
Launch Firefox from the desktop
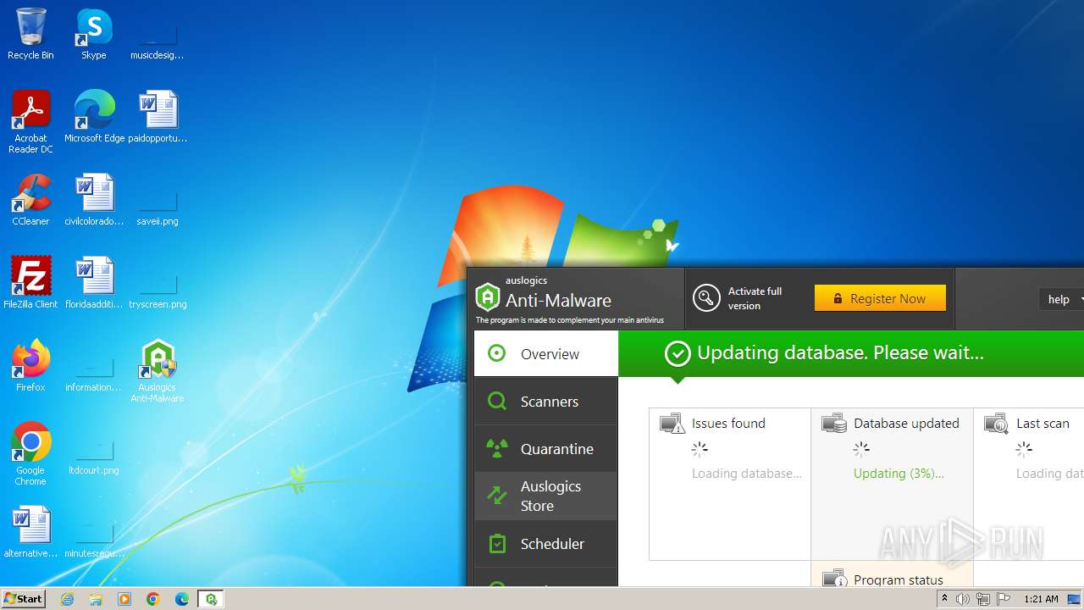30,366
